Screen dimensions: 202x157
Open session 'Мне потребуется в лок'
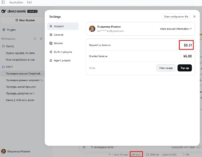click(x=20, y=60)
